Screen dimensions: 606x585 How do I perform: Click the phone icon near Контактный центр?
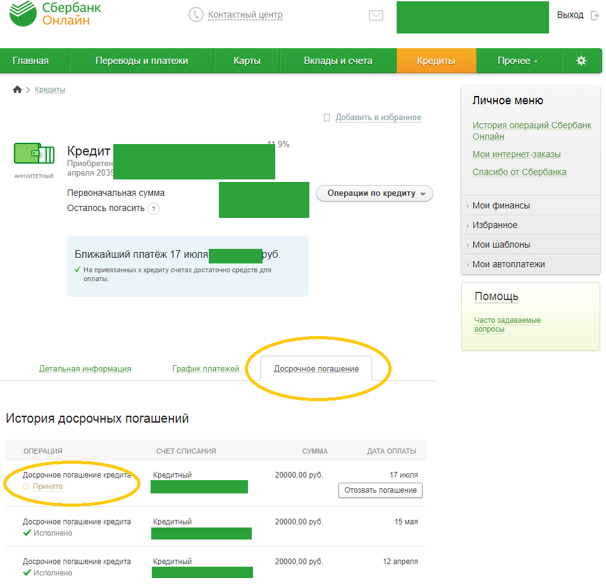pos(196,15)
